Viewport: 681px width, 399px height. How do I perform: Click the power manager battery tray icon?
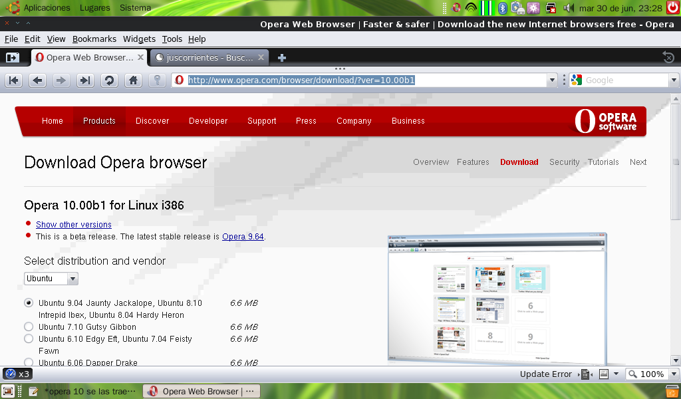tap(517, 8)
